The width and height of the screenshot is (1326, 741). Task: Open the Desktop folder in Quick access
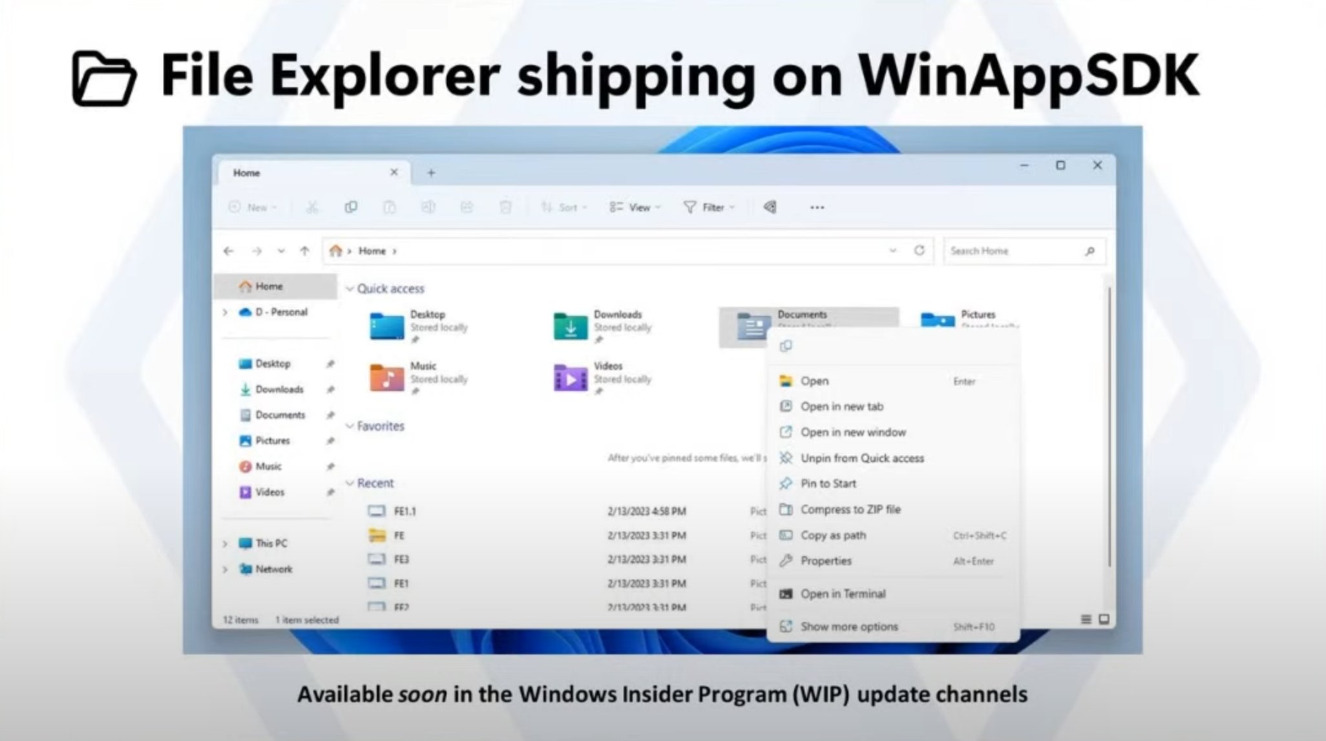(420, 326)
